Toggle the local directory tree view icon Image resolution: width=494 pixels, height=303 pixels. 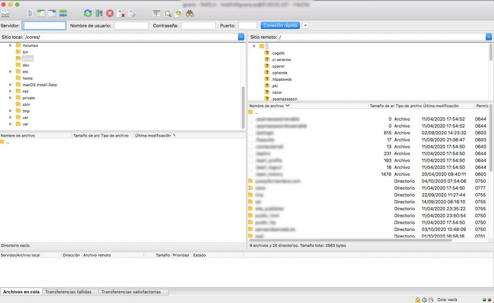coord(41,13)
